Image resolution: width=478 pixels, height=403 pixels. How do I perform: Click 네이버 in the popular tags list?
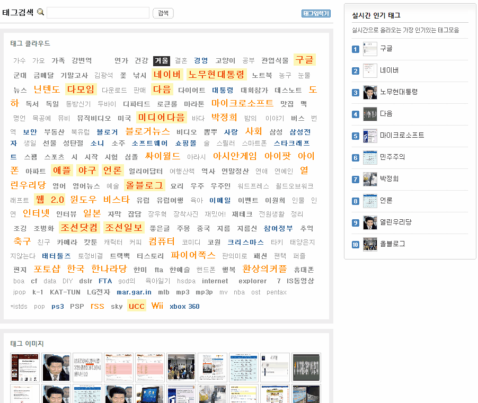(389, 70)
